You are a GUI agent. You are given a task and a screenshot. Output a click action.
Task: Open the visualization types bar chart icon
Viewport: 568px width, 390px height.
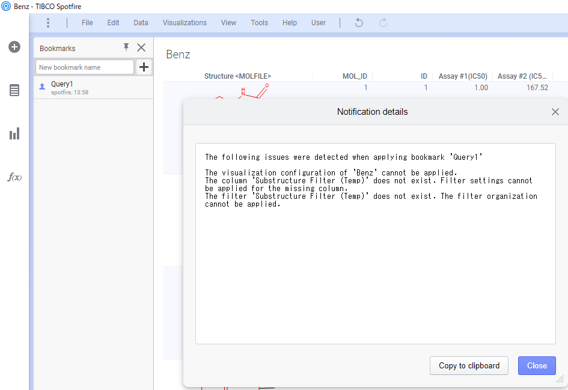[14, 133]
